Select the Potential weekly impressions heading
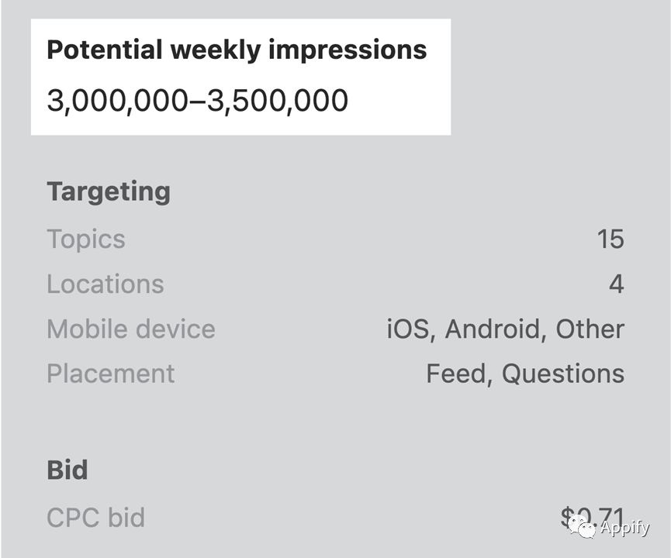 pyautogui.click(x=237, y=50)
